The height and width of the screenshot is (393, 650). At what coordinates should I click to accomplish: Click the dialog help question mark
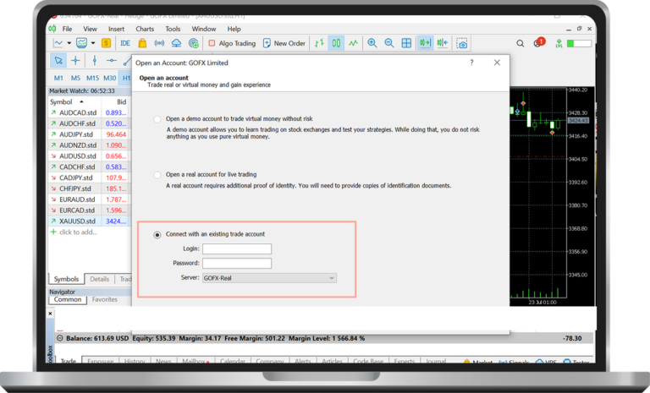pyautogui.click(x=471, y=63)
